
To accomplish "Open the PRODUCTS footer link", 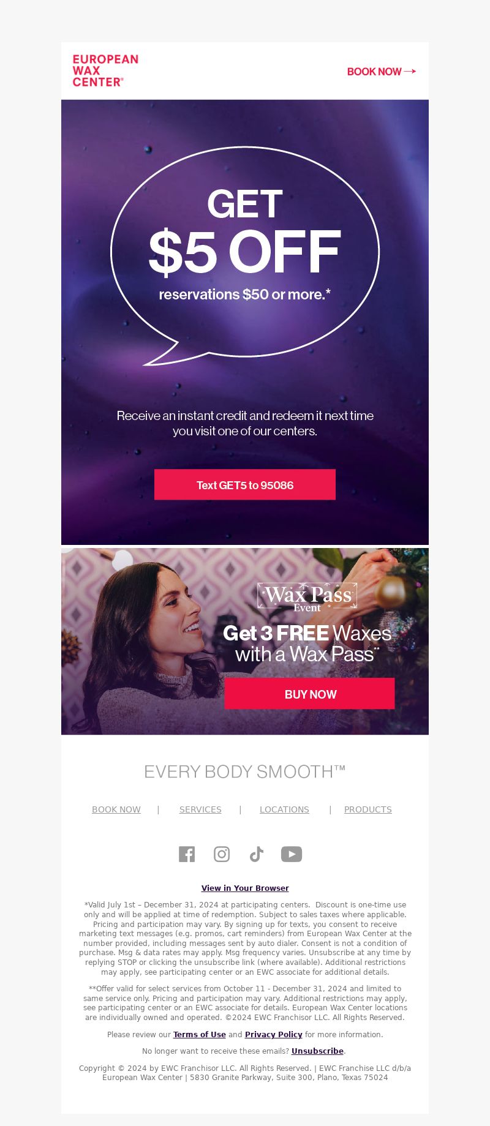I will [368, 809].
